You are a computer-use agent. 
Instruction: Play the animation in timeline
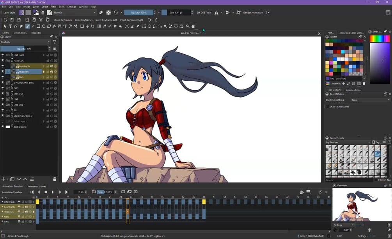click(x=53, y=192)
